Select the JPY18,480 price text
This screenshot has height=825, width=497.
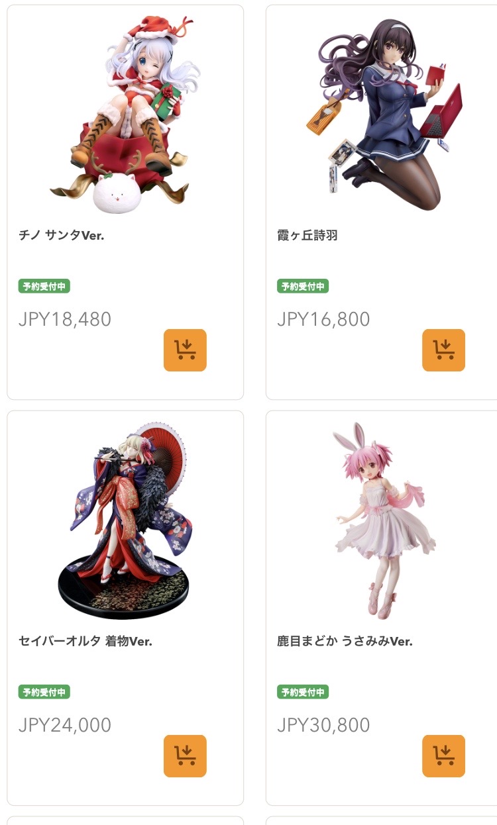65,320
